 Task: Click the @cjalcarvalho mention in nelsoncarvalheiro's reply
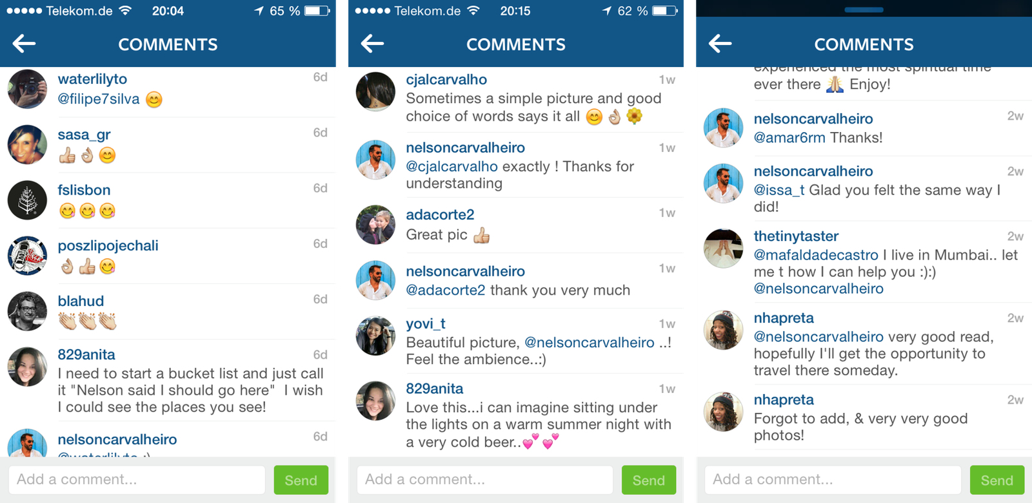[451, 166]
